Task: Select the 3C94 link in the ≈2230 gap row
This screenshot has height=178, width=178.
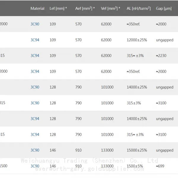Action: click(35, 56)
